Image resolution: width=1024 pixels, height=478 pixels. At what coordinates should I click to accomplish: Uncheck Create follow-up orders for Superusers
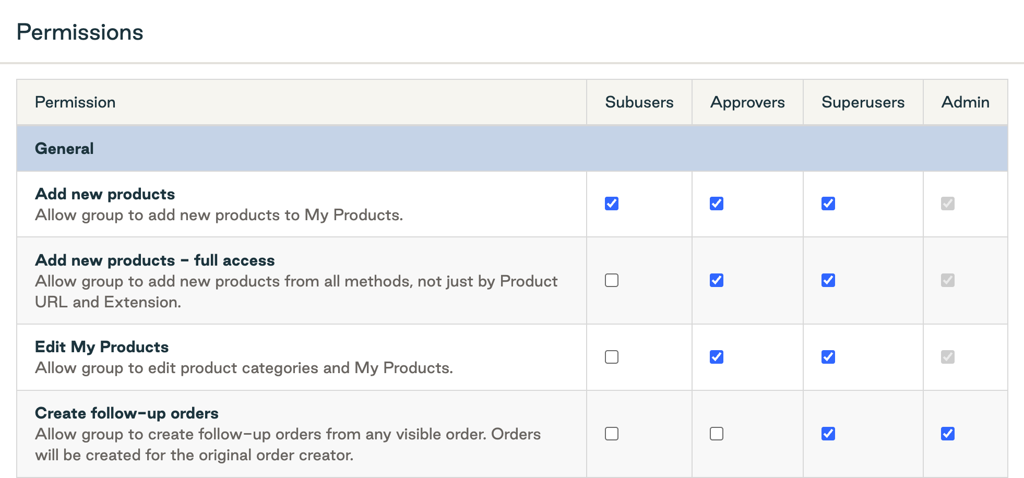(x=828, y=434)
